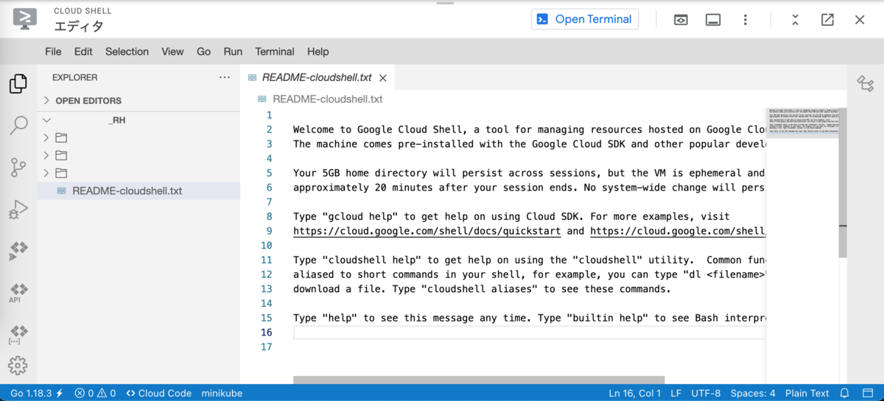Image resolution: width=884 pixels, height=401 pixels.
Task: Select the README-cloudshell.txt editor tab
Action: click(x=317, y=77)
